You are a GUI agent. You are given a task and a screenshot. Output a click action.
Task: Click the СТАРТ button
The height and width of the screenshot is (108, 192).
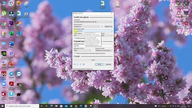(99, 64)
